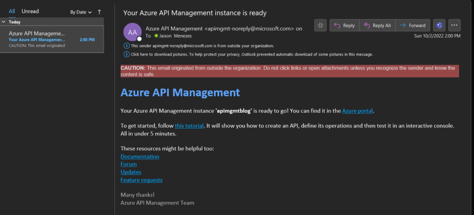Open the more actions ellipsis menu
This screenshot has width=474, height=215.
[x=455, y=25]
